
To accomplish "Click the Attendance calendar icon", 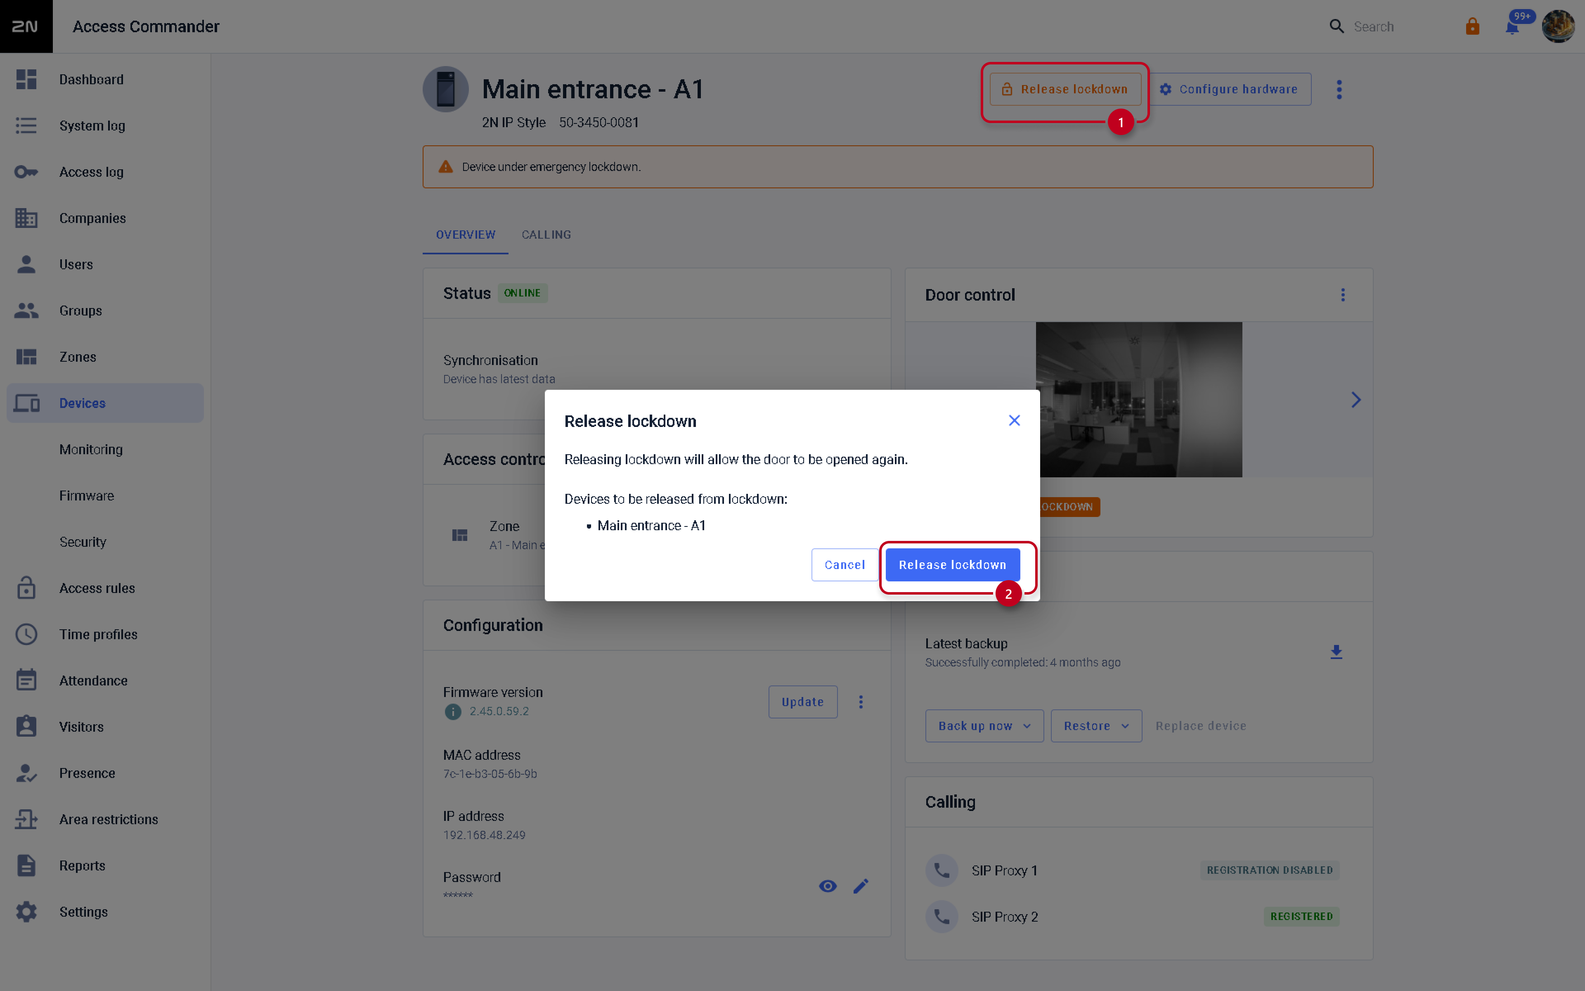I will [x=26, y=680].
